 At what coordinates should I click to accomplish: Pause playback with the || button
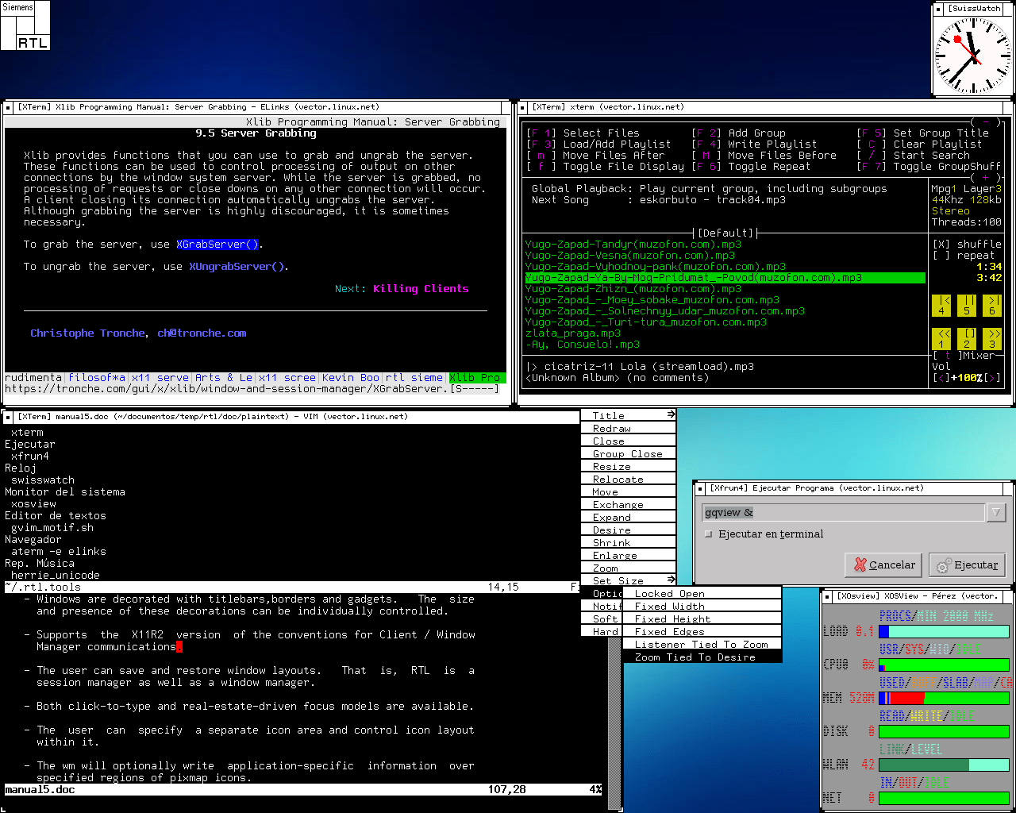pyautogui.click(x=967, y=305)
